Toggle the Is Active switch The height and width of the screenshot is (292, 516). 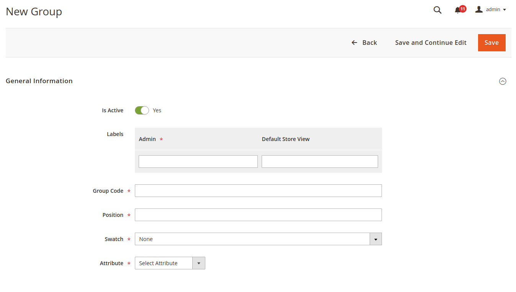pyautogui.click(x=142, y=110)
